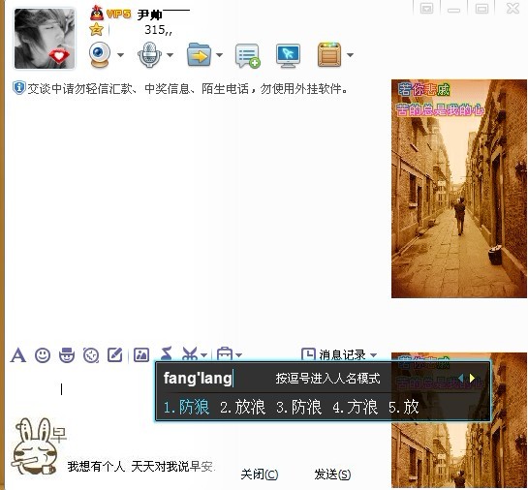528x490 pixels.
Task: Insert a picture using the image icon
Action: tap(141, 355)
